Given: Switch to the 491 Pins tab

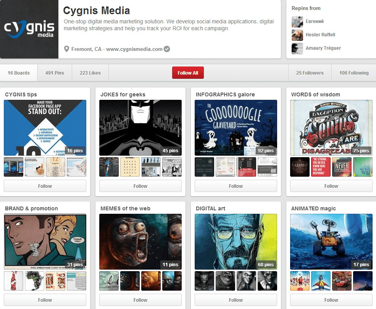Looking at the screenshot, I should point(55,73).
